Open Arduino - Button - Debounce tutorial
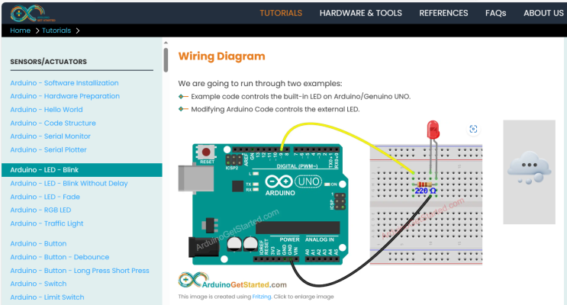The height and width of the screenshot is (305, 567). tap(60, 257)
